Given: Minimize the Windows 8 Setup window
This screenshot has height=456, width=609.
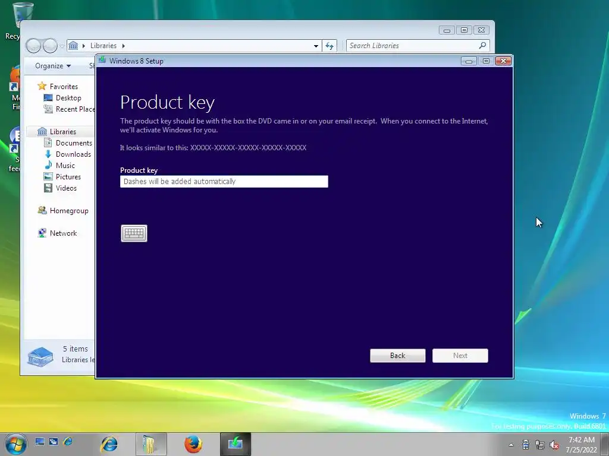Looking at the screenshot, I should click(469, 61).
